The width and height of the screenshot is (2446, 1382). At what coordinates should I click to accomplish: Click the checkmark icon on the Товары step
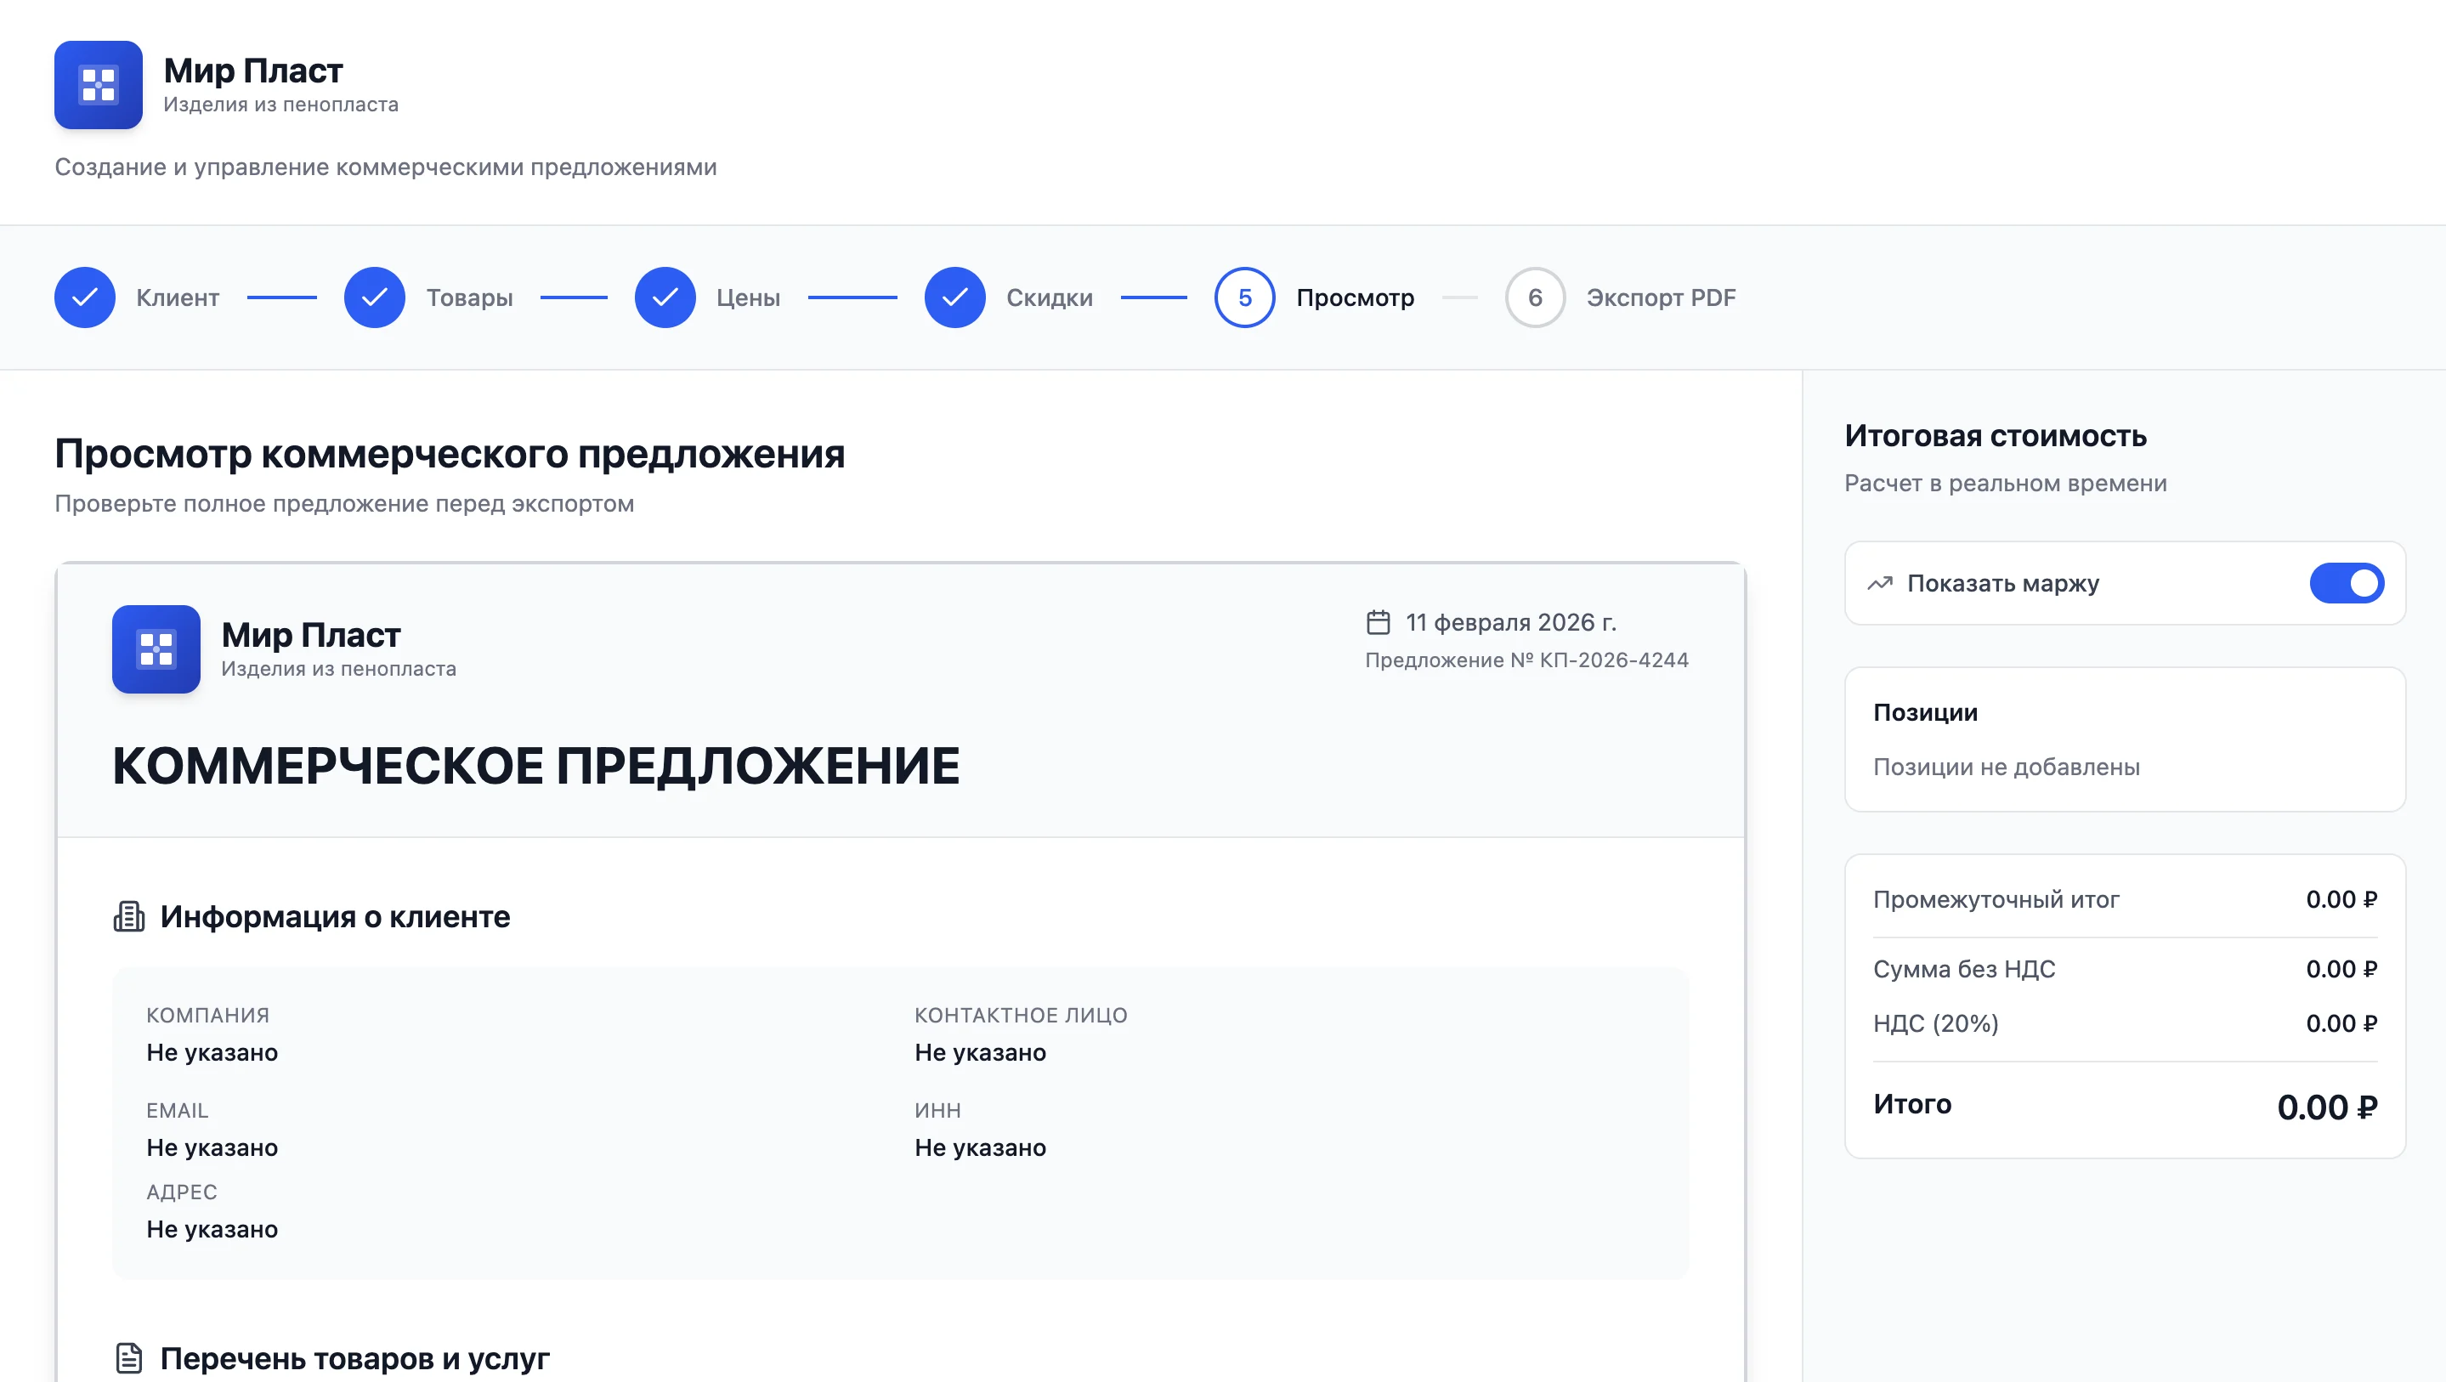click(374, 297)
